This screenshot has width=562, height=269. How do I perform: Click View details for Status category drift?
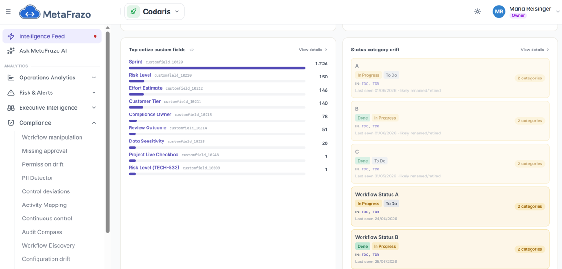pyautogui.click(x=535, y=50)
